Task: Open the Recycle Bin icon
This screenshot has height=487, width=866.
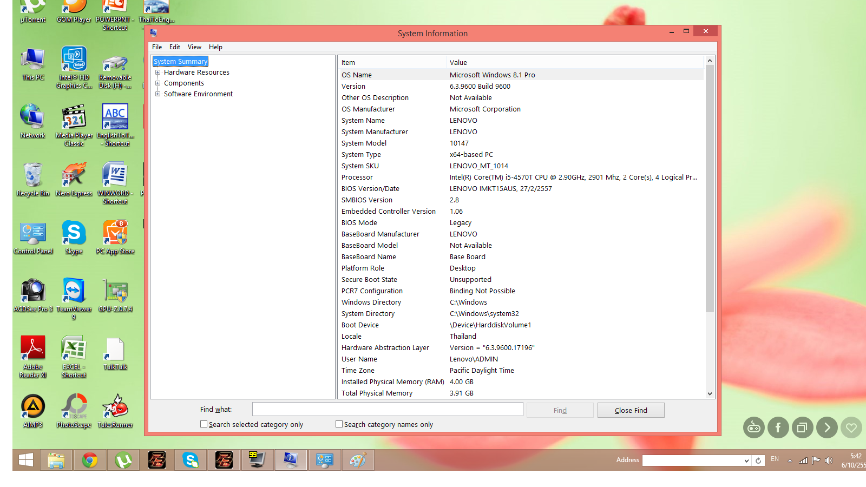Action: (x=33, y=176)
